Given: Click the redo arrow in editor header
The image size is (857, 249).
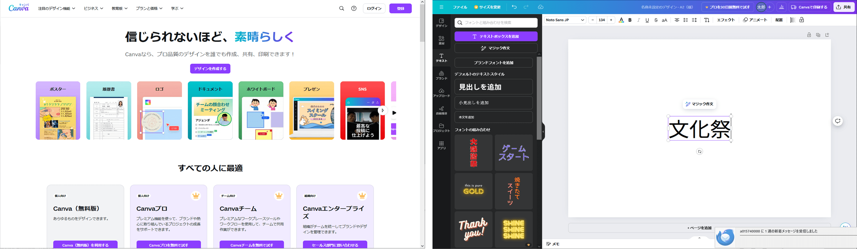Looking at the screenshot, I should tap(526, 7).
